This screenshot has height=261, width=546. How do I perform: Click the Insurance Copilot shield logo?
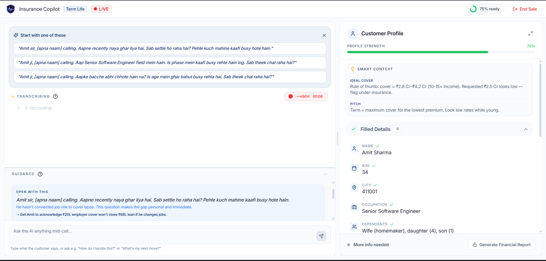point(11,9)
